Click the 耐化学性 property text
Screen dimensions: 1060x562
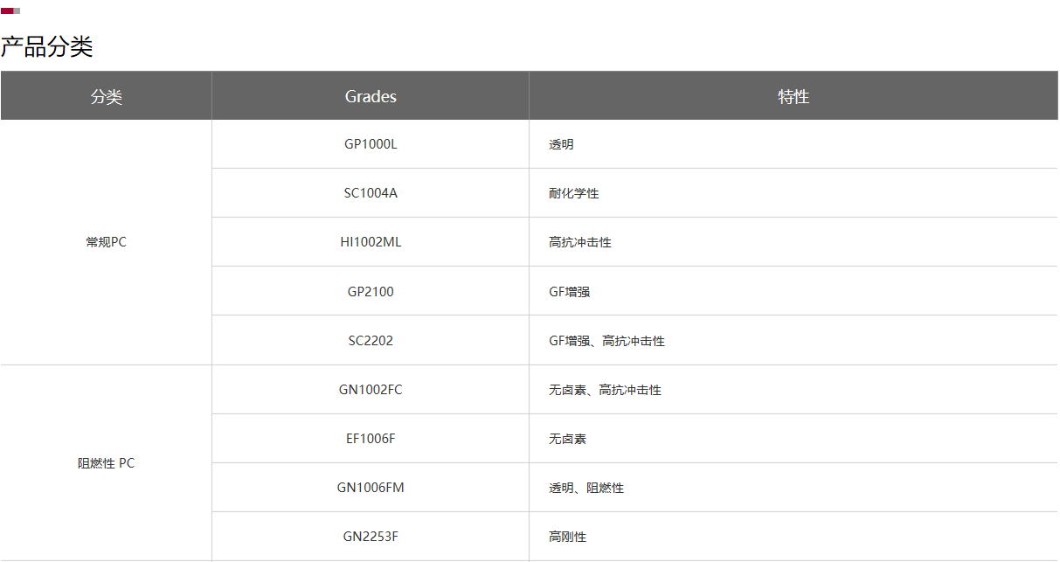574,193
